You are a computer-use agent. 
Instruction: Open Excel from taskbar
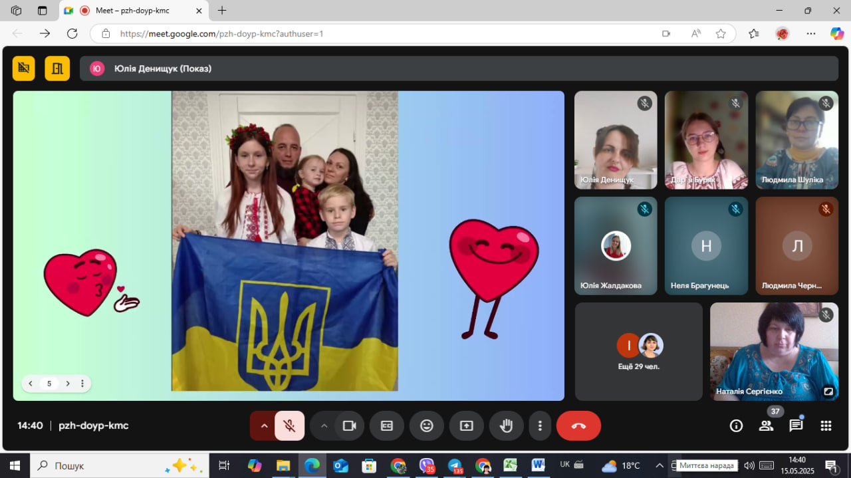pyautogui.click(x=510, y=465)
